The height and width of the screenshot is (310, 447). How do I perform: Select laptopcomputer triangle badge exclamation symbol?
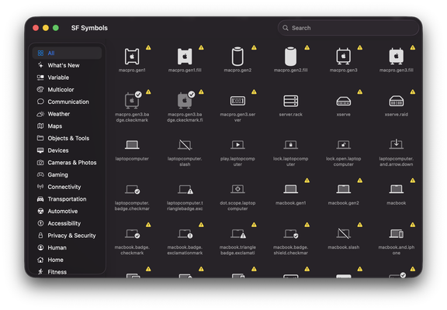185,190
